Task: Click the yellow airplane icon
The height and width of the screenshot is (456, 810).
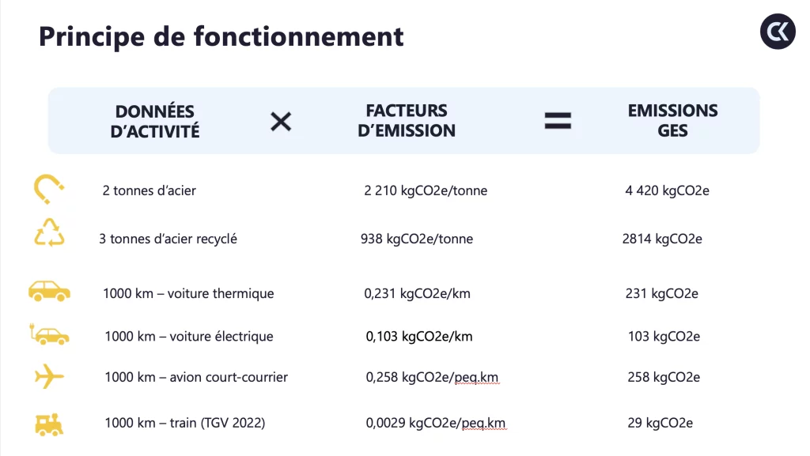Action: tap(49, 377)
